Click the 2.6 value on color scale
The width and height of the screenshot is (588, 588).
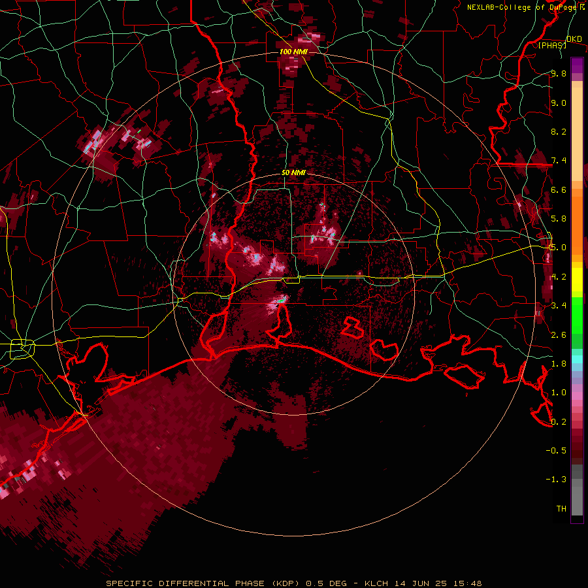point(559,335)
